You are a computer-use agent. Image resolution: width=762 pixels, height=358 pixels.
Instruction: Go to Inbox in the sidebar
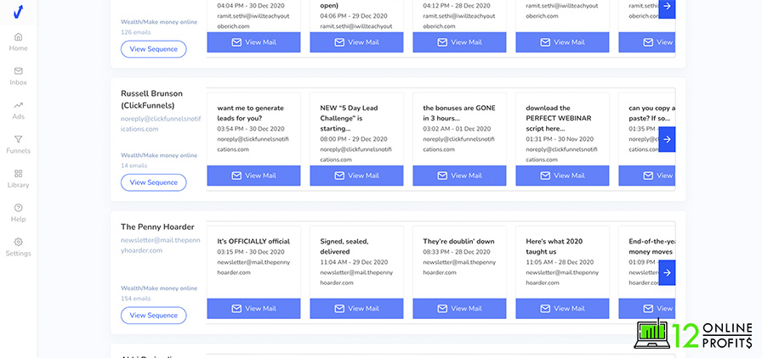coord(18,76)
